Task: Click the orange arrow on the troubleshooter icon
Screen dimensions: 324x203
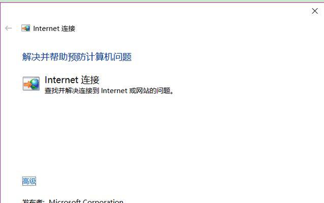Action: (x=27, y=84)
